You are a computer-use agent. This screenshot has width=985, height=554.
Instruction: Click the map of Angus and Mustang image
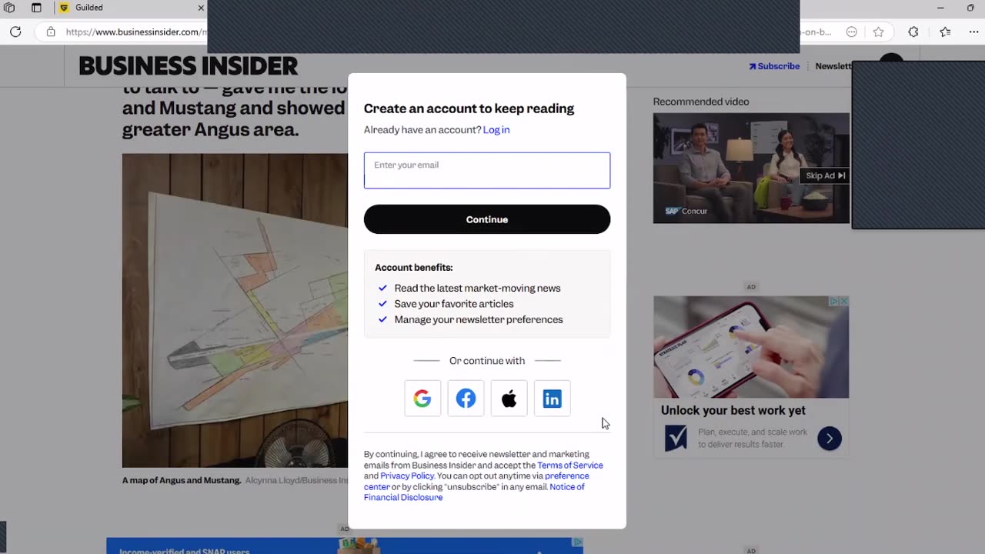click(x=235, y=310)
